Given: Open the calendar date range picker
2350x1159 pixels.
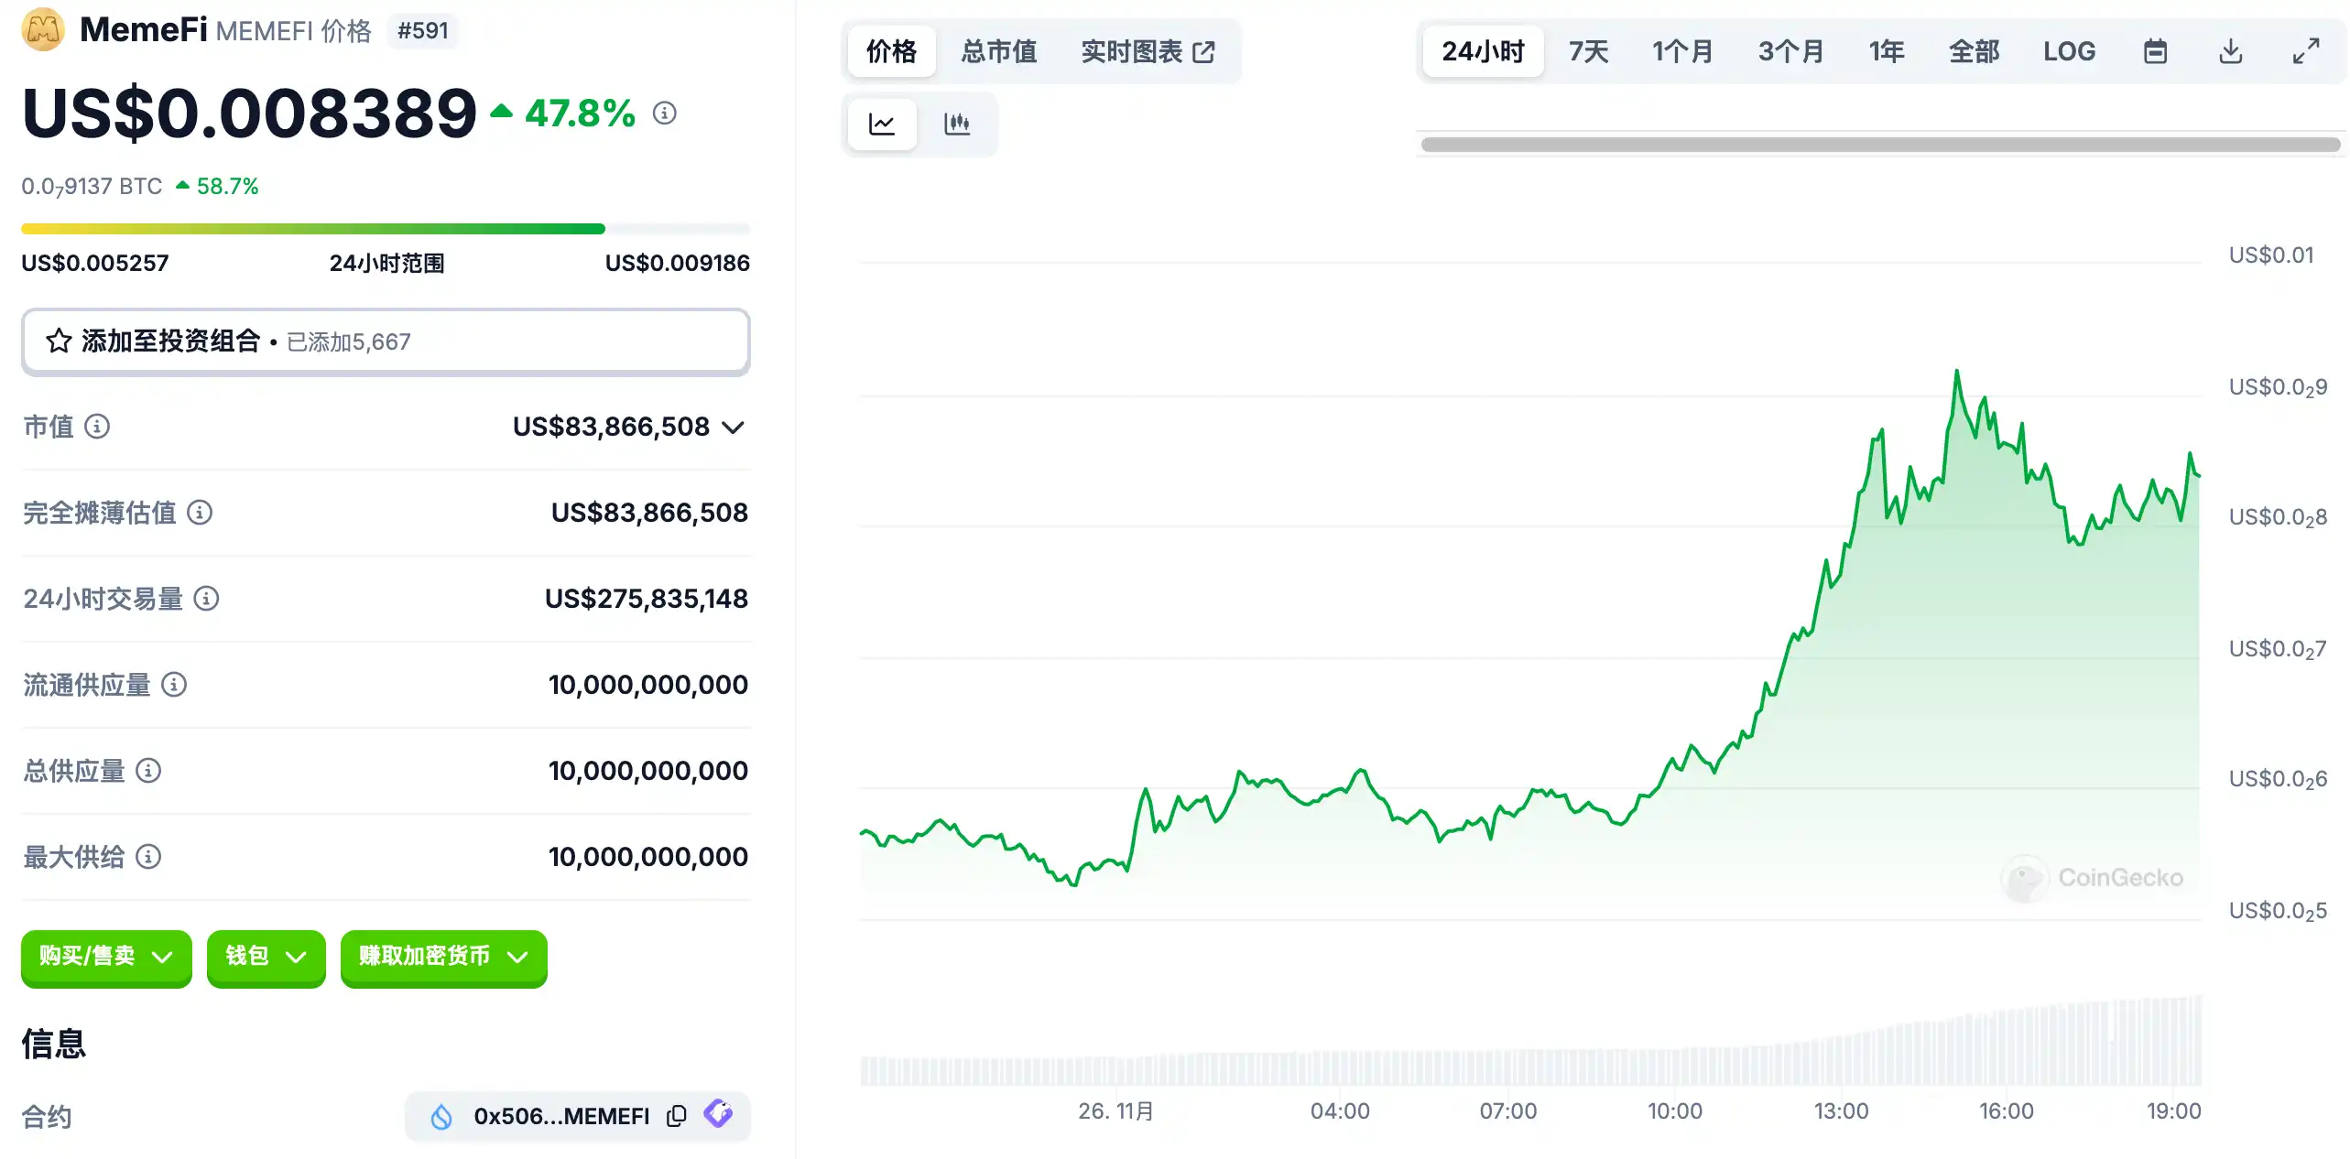Looking at the screenshot, I should pyautogui.click(x=2155, y=51).
